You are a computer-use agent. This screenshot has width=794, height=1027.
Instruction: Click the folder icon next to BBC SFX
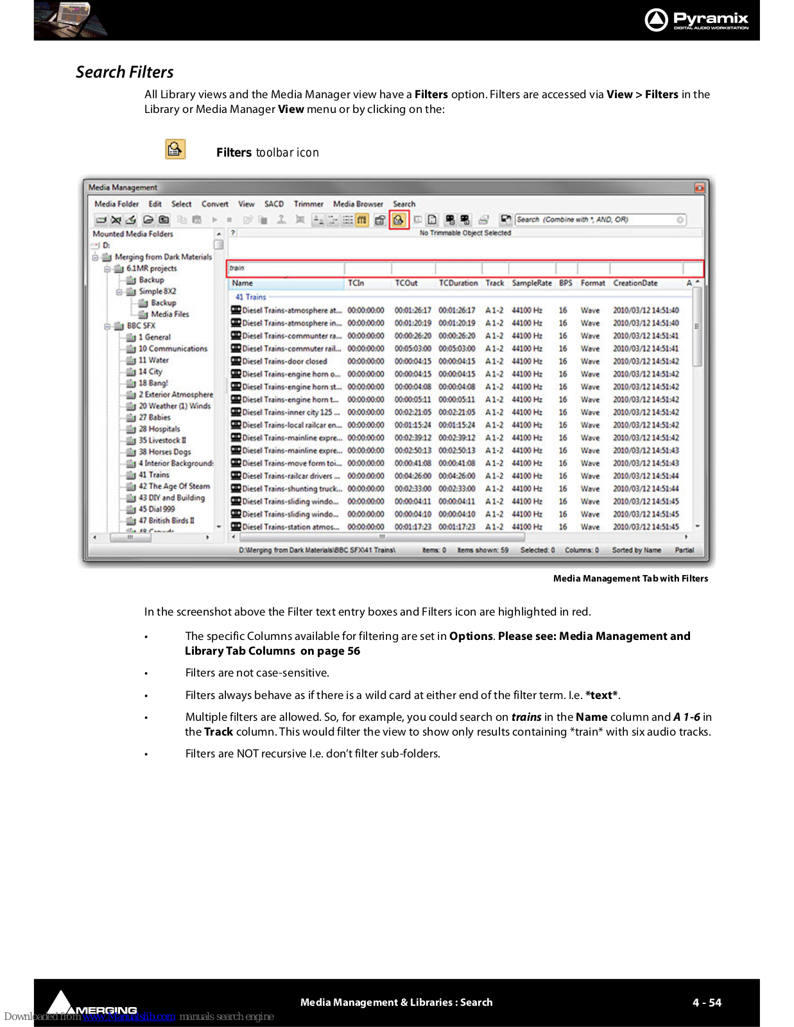(x=119, y=326)
